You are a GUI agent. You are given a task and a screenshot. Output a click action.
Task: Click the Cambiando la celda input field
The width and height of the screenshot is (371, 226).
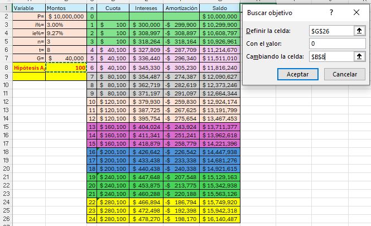pos(331,56)
